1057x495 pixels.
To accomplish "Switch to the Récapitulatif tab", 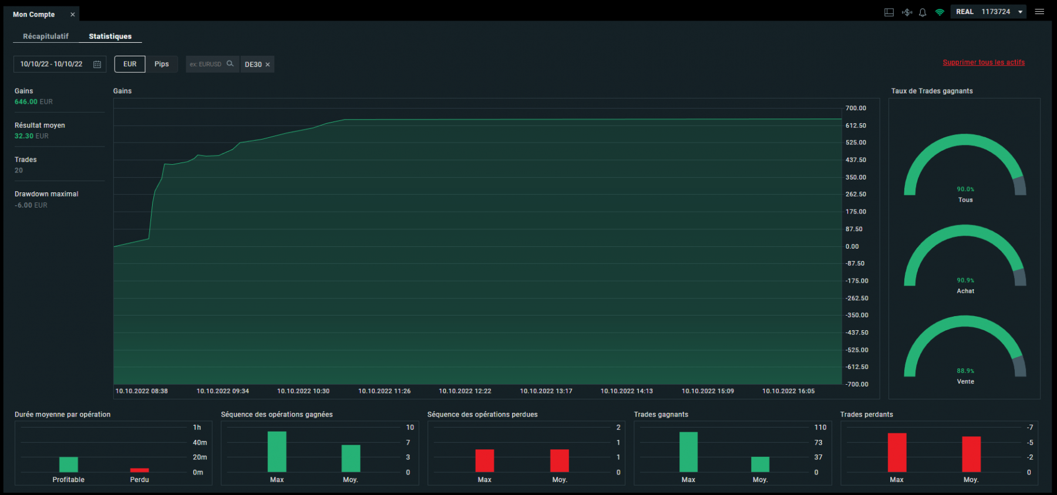I will [46, 36].
